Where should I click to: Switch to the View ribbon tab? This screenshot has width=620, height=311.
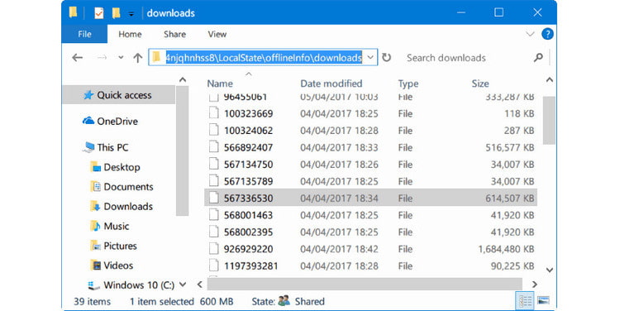point(217,34)
